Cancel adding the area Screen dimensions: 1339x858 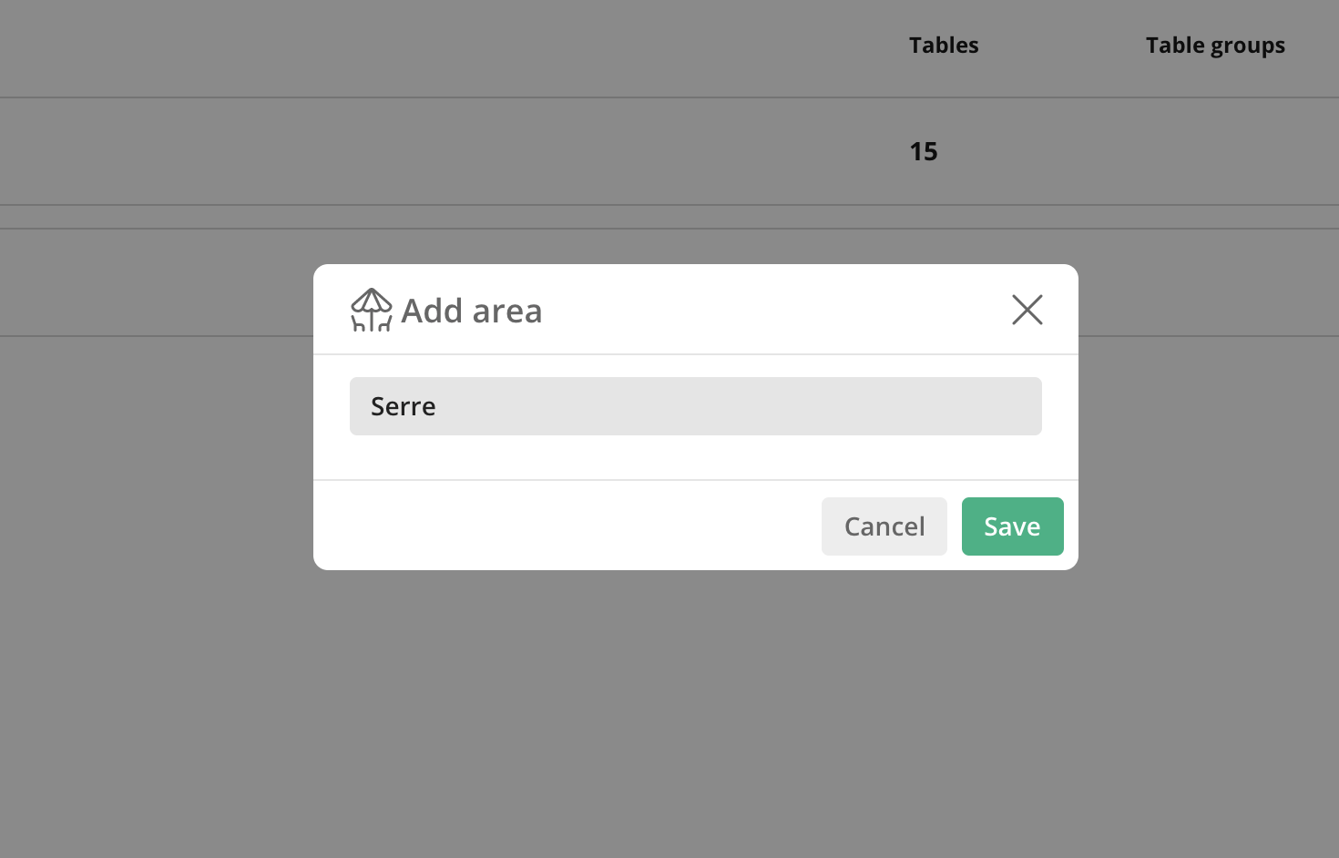point(884,526)
